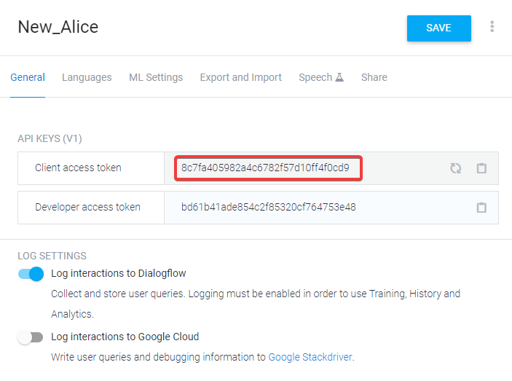Click the SAVE button
This screenshot has width=512, height=381.
pyautogui.click(x=439, y=28)
